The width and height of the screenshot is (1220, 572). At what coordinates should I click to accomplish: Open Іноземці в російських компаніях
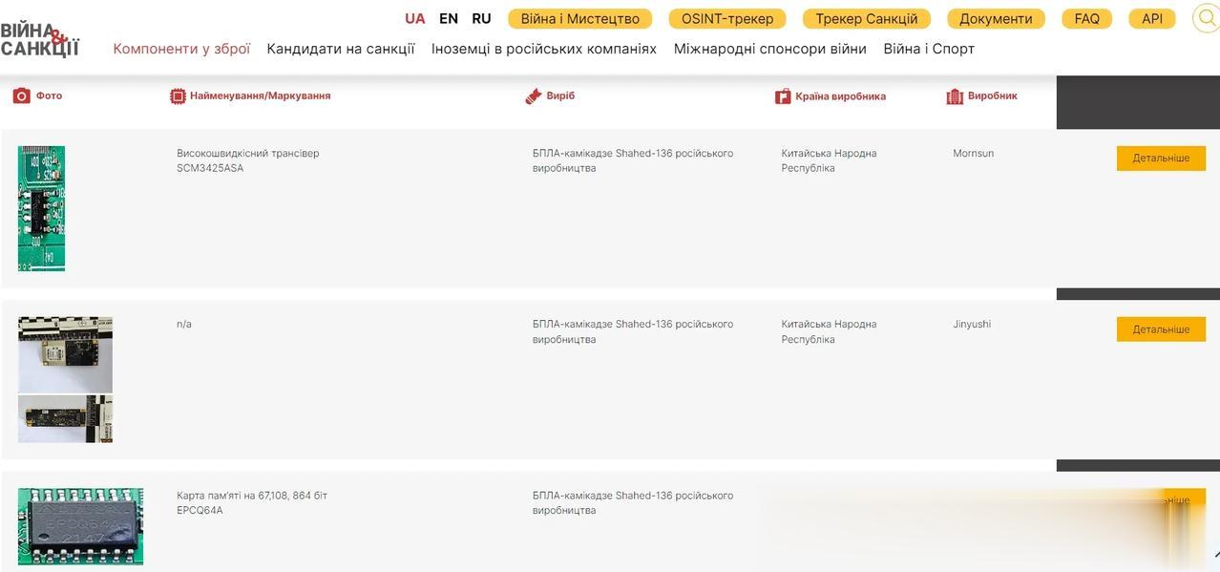pyautogui.click(x=544, y=49)
